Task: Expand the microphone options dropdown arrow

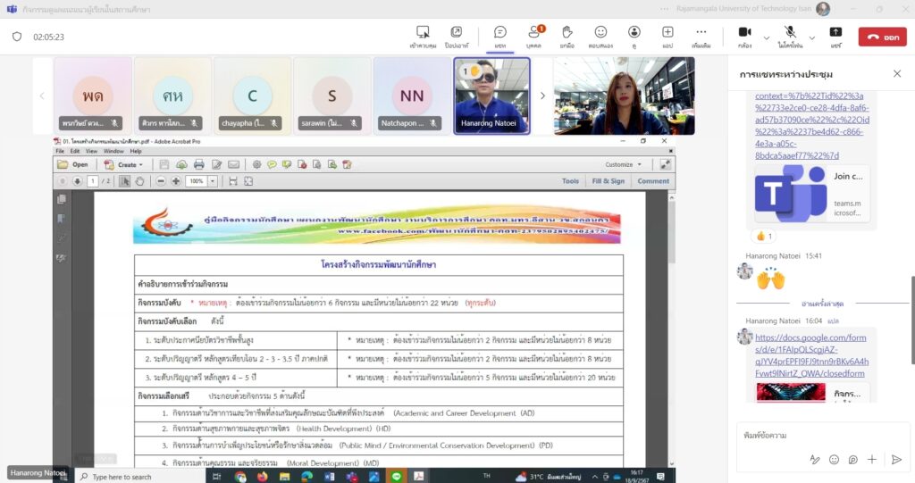Action: tap(811, 37)
